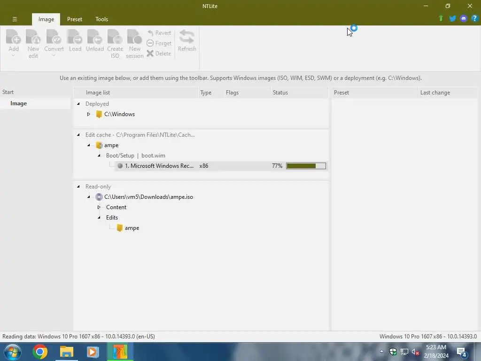481x361 pixels.
Task: Click the Revert button
Action: coord(159,33)
